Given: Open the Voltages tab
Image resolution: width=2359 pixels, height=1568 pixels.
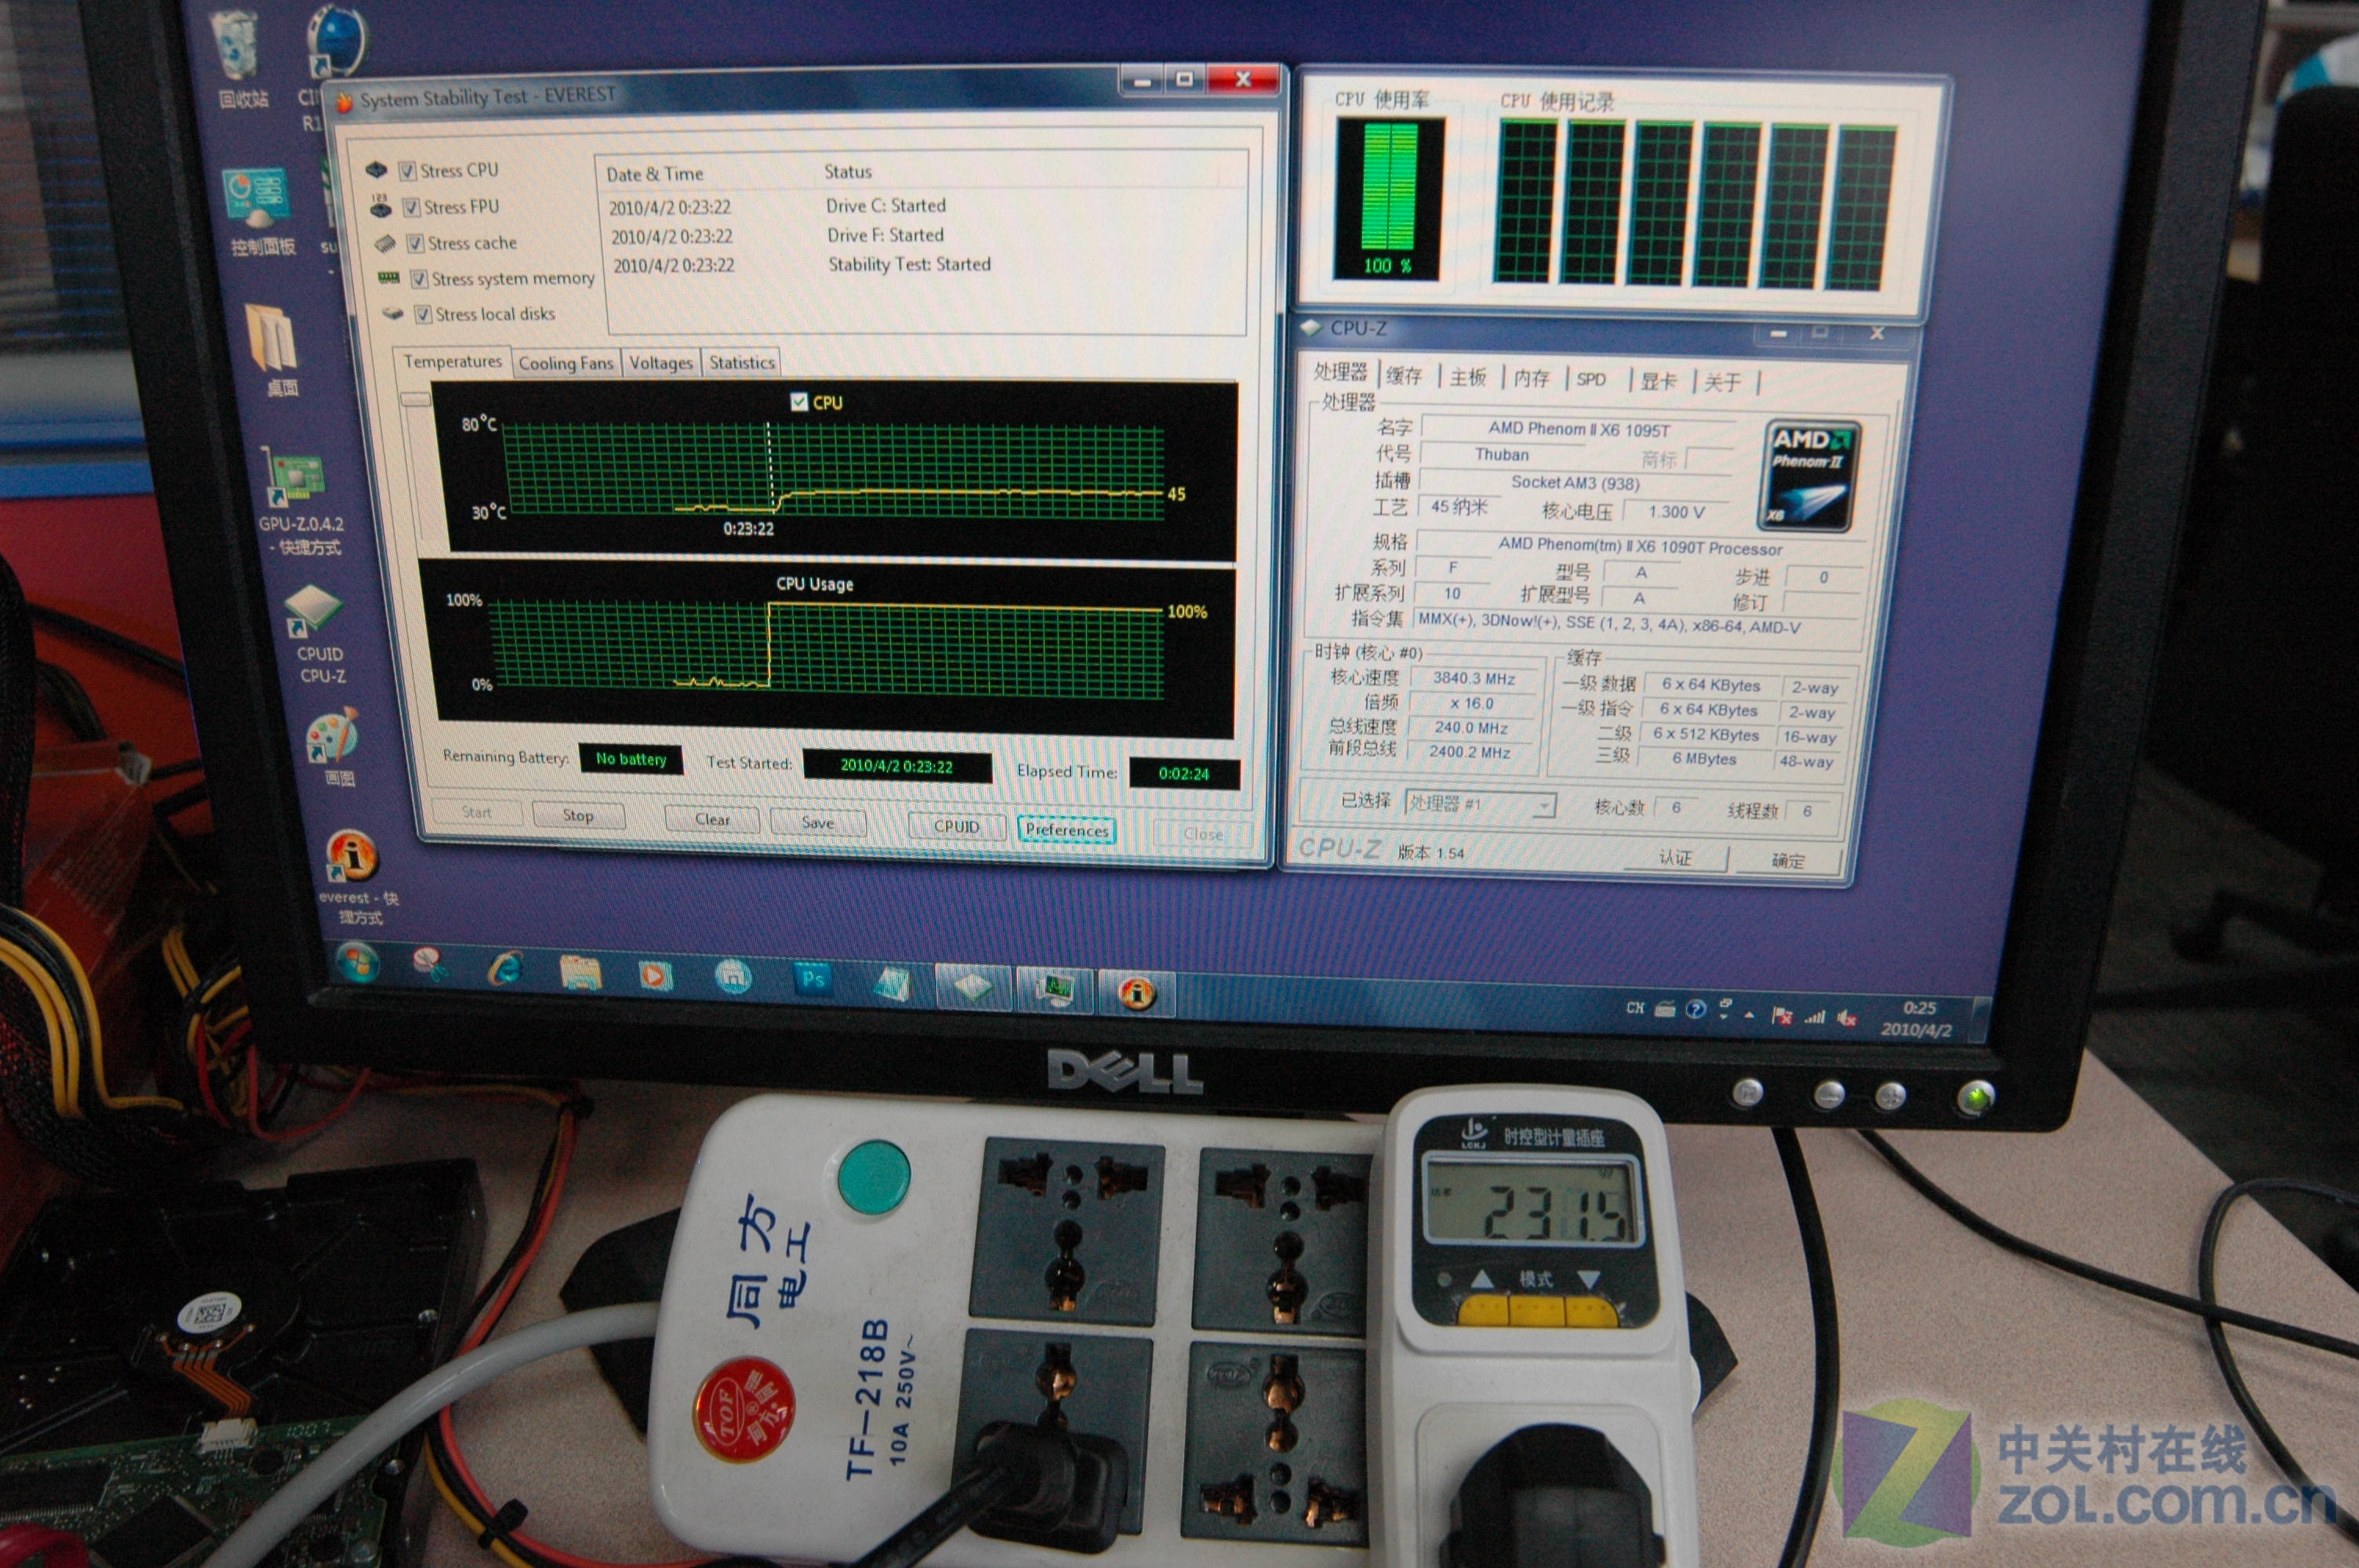Looking at the screenshot, I should (x=661, y=363).
